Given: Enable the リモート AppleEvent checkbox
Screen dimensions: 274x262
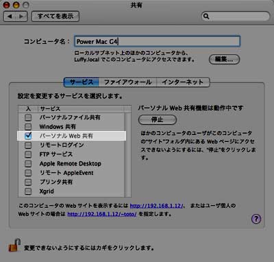Looking at the screenshot, I should click(x=28, y=173).
